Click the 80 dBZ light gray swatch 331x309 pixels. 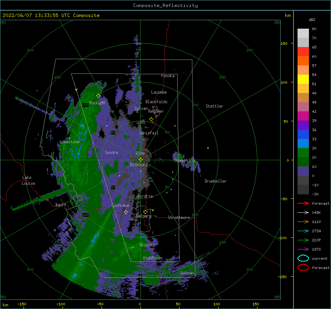point(303,33)
